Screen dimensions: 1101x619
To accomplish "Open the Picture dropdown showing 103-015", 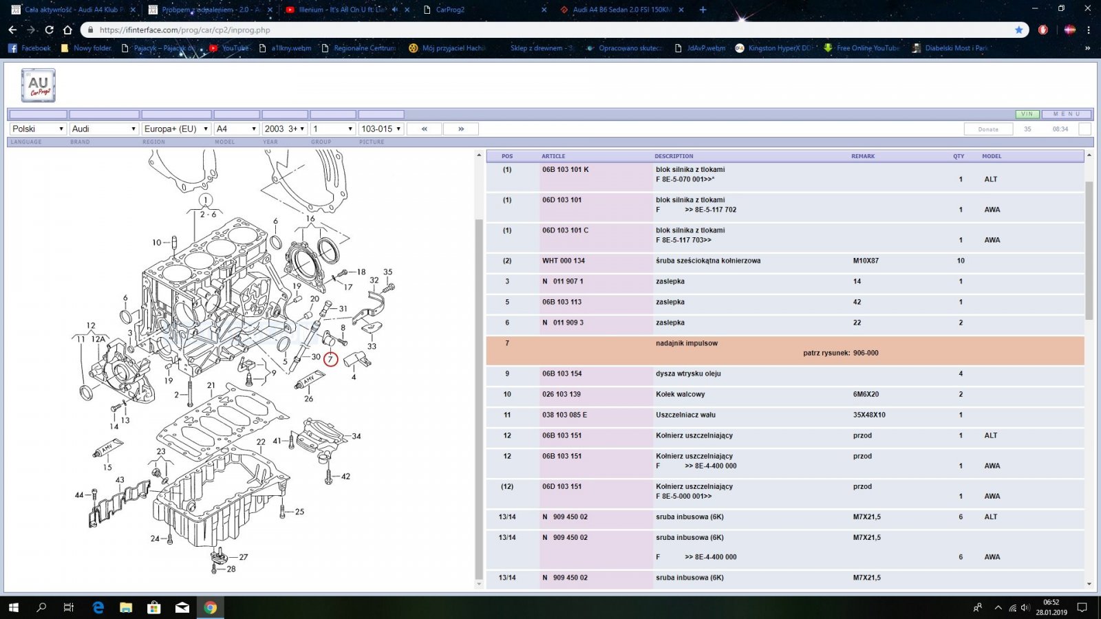I will [x=381, y=129].
